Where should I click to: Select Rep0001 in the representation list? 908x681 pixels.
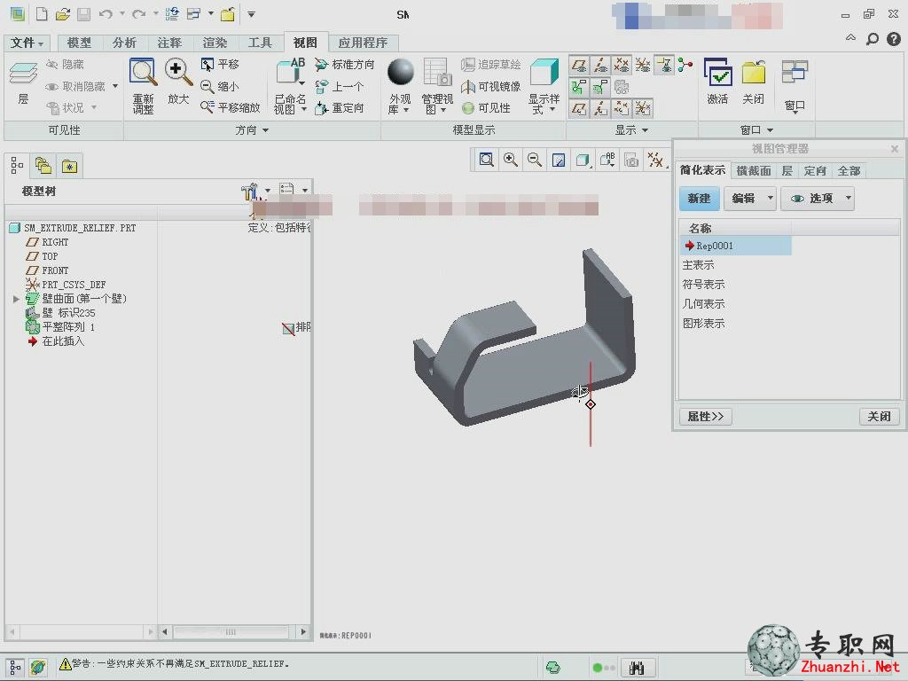point(735,246)
